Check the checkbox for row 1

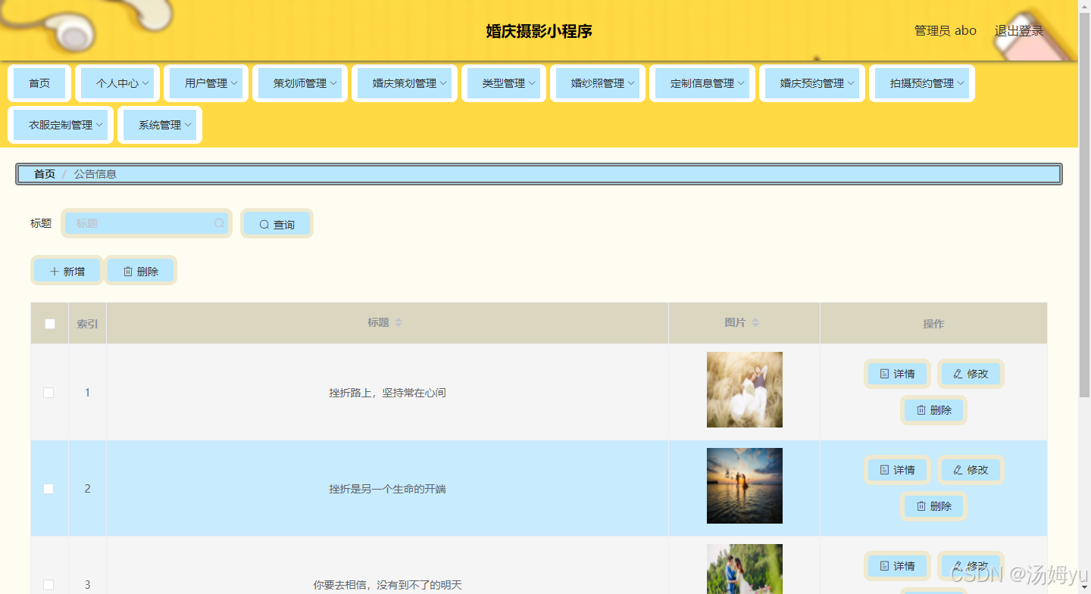click(x=48, y=393)
